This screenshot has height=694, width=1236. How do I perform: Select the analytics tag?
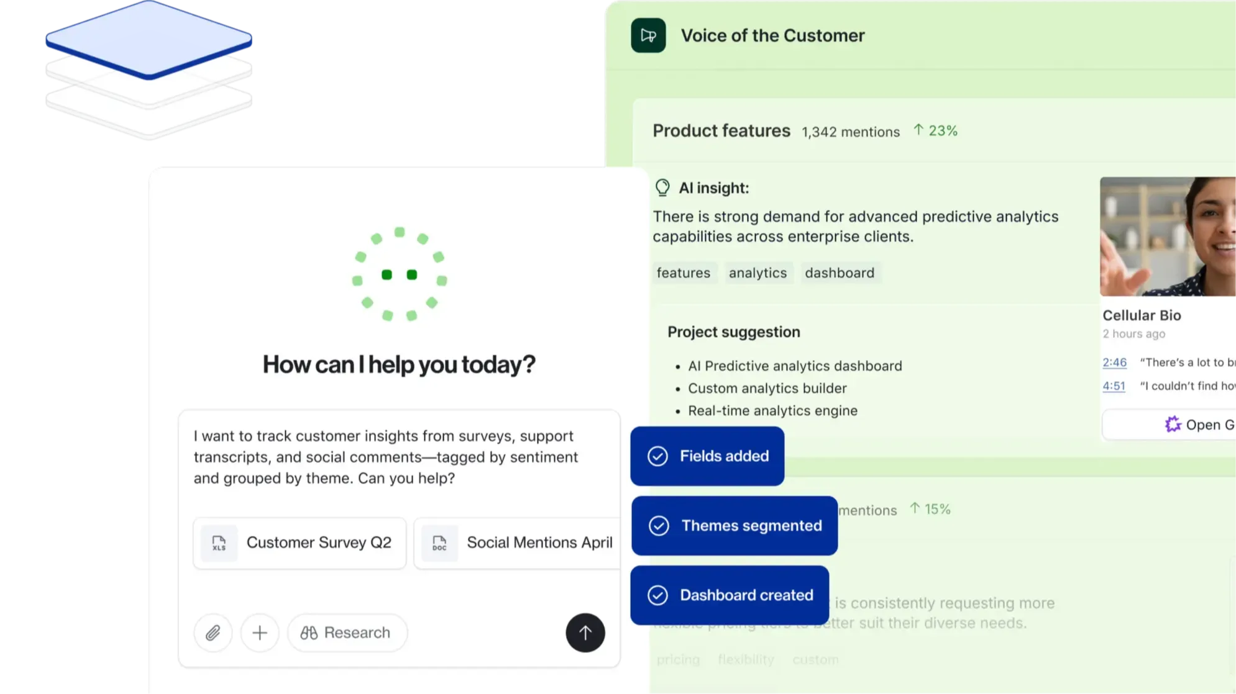pos(758,273)
